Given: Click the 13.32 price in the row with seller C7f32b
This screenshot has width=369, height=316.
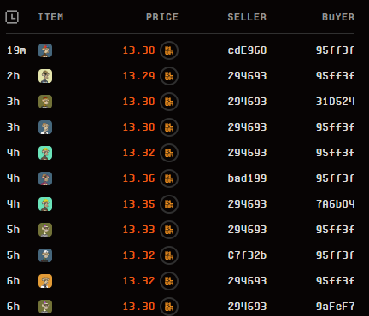Looking at the screenshot, I should pos(138,255).
